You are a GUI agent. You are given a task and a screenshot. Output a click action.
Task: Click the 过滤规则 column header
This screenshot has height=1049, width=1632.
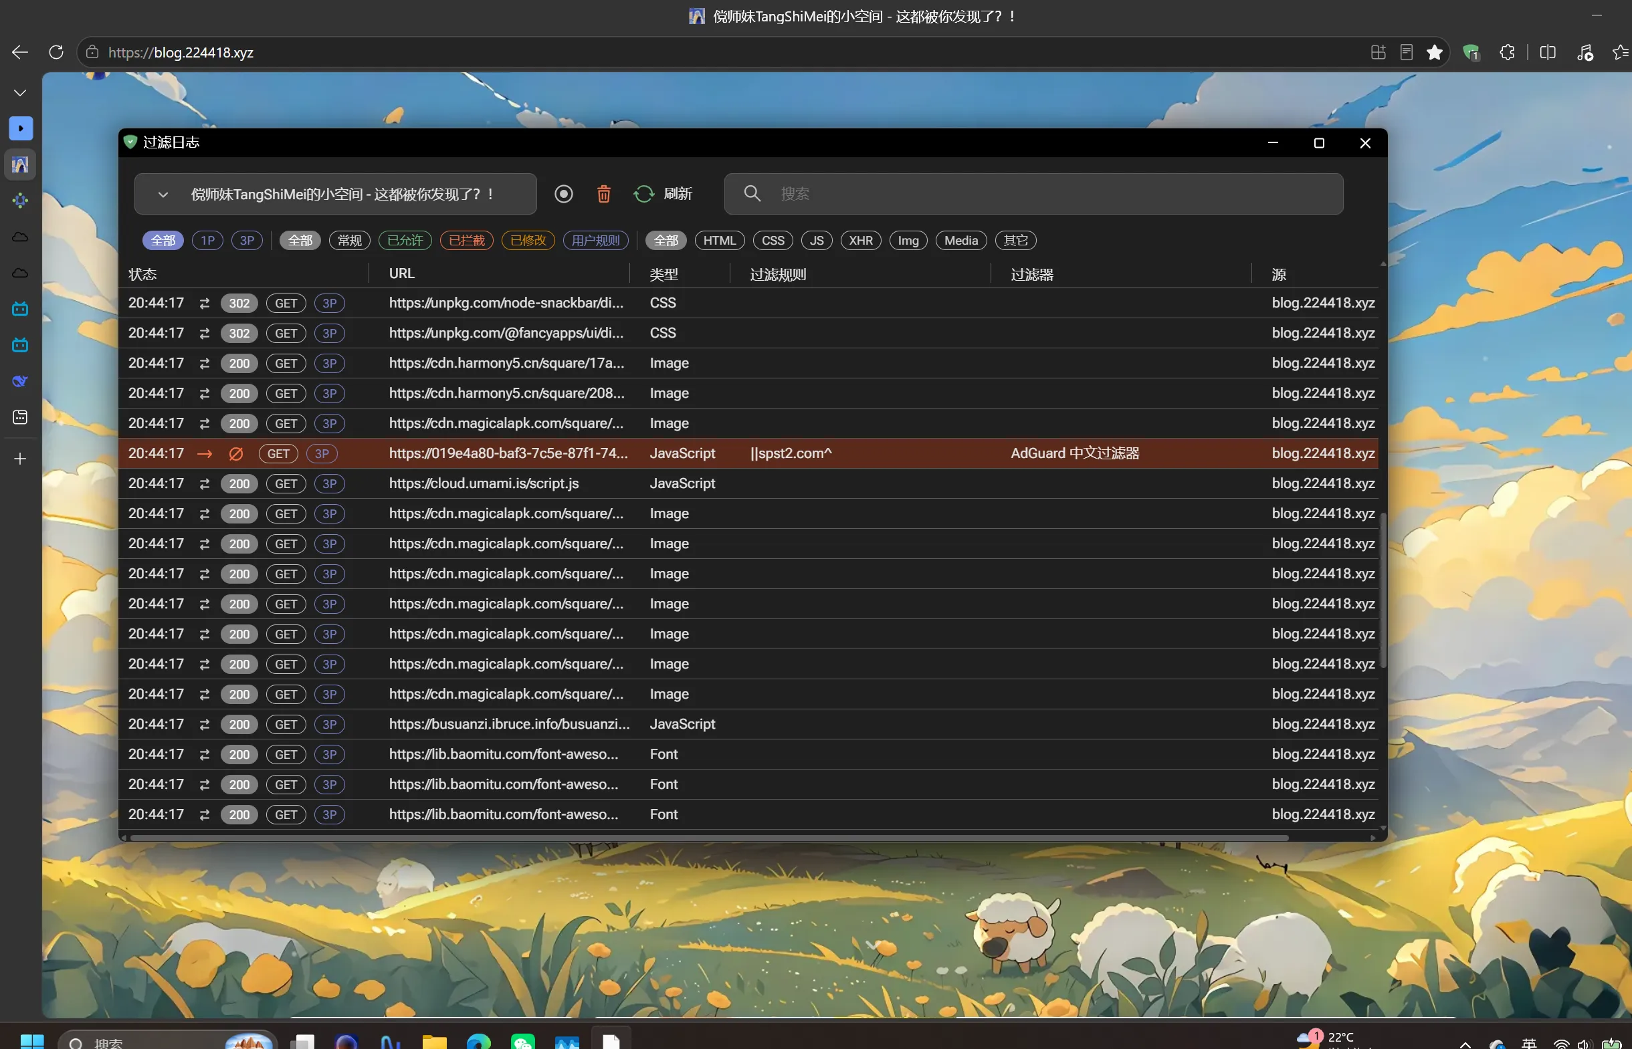[778, 275]
